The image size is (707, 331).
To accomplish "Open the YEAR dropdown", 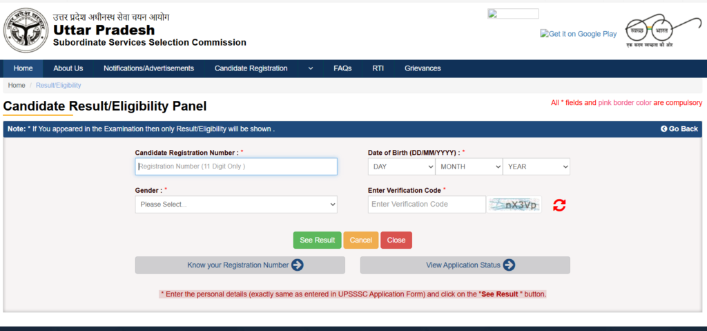I will 536,167.
